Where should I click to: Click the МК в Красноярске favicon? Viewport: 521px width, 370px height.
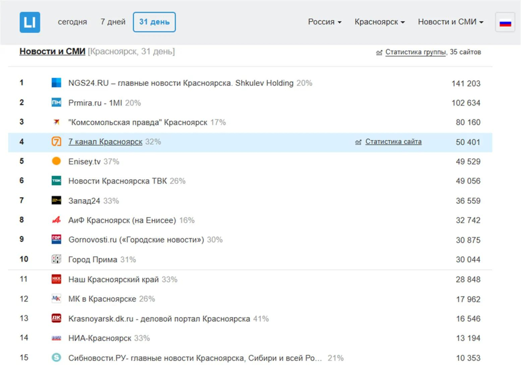point(56,299)
